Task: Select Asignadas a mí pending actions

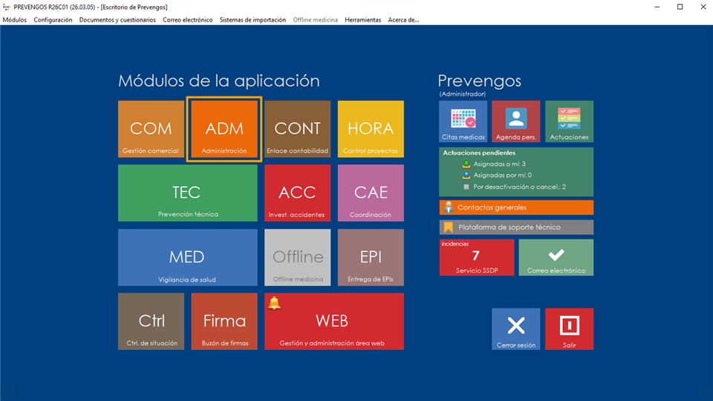Action: coord(499,164)
